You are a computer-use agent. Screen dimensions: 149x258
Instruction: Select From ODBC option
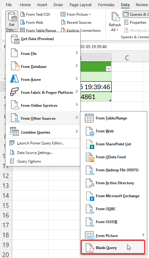pos(114,209)
